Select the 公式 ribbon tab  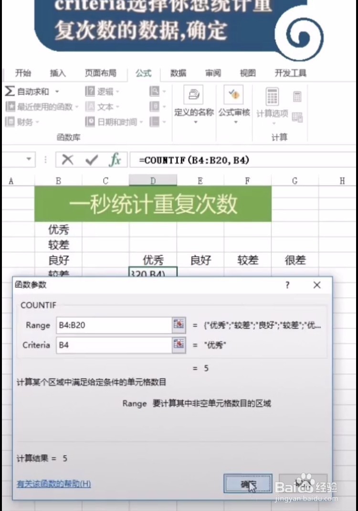[144, 73]
